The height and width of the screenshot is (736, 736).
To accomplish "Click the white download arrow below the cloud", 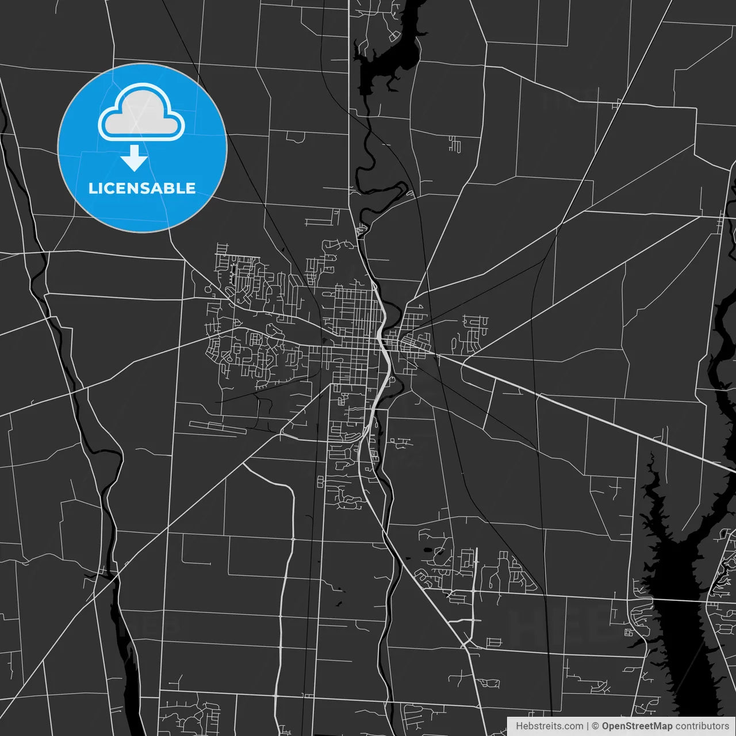I will [x=135, y=158].
